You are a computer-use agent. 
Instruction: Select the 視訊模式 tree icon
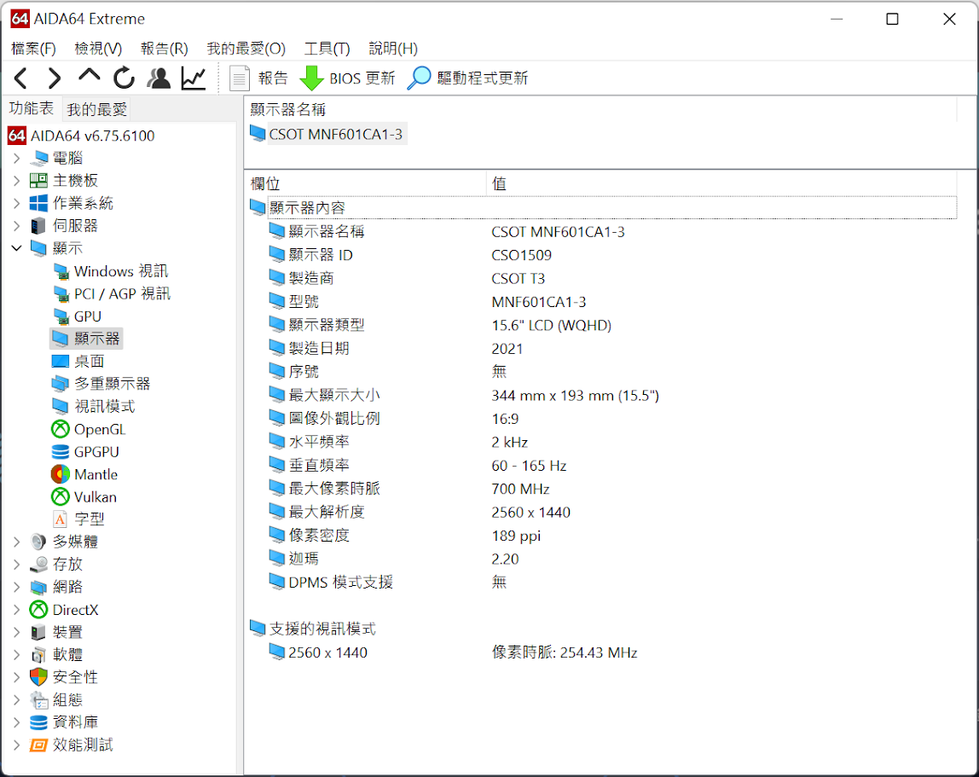click(x=60, y=407)
